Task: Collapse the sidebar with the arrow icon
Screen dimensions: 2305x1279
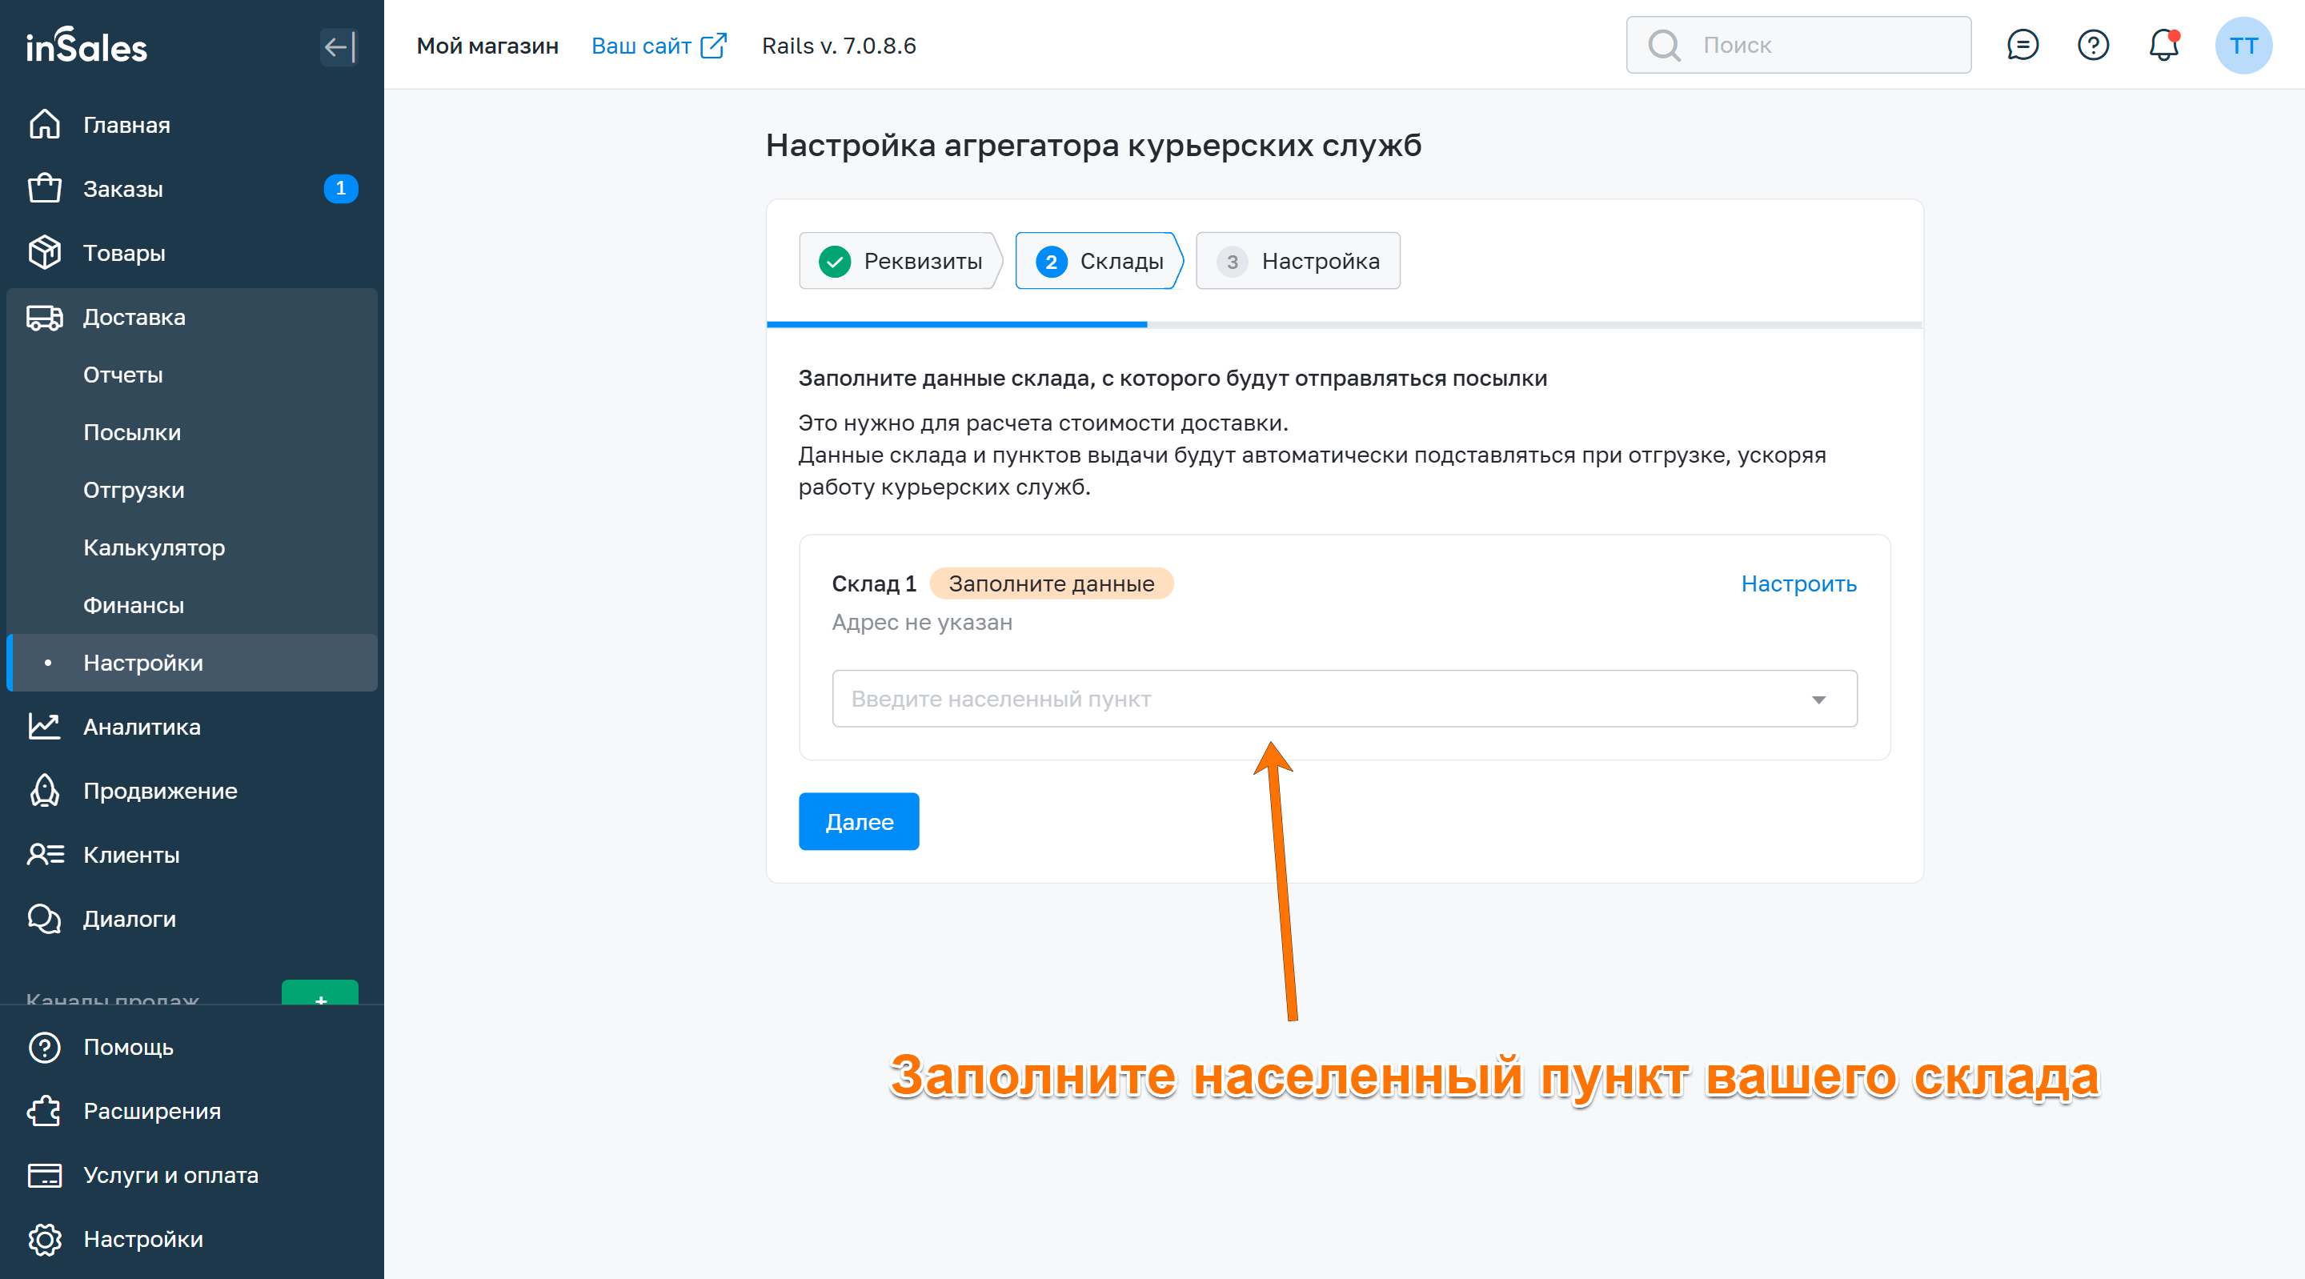Action: 339,46
